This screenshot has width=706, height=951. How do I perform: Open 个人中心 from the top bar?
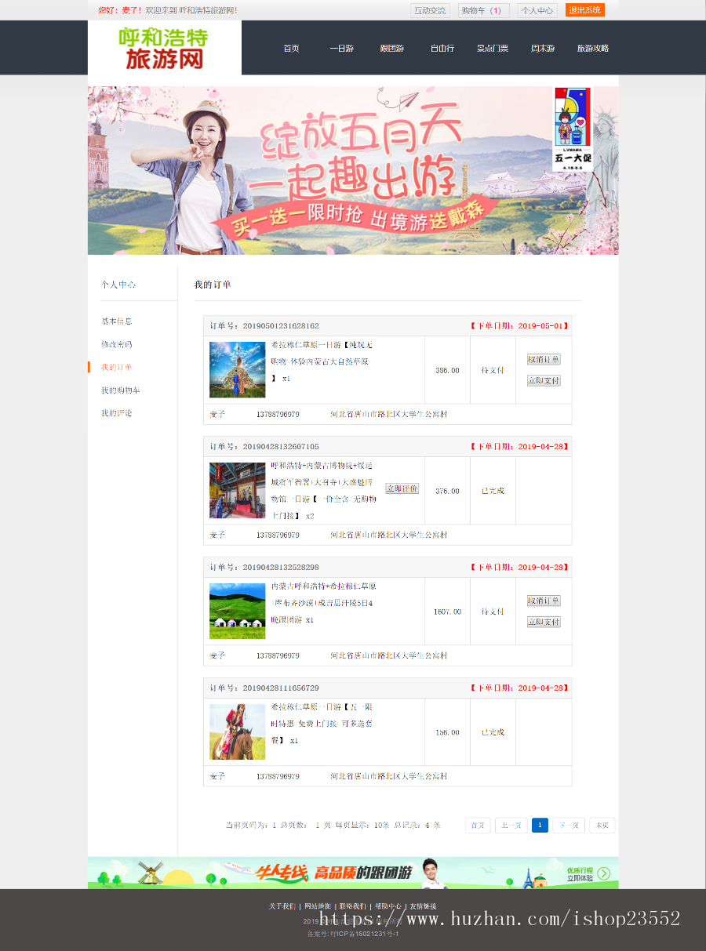pos(537,10)
